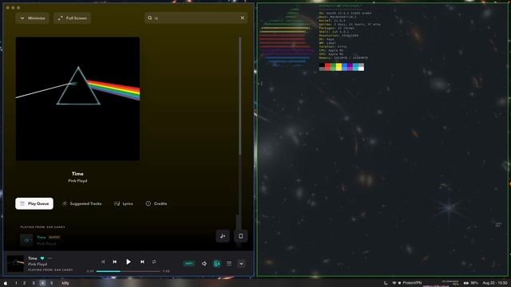Click the now playing view scrollbar
The image size is (511, 287).
[240, 96]
